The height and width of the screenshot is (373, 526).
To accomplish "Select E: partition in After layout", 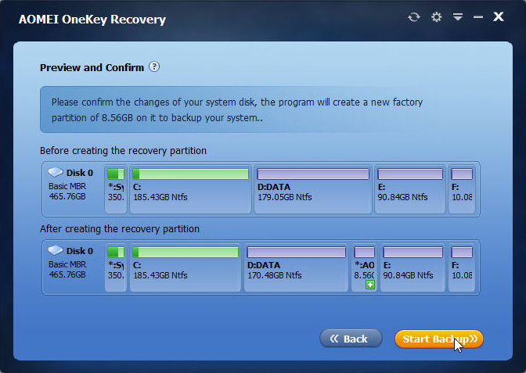I will tap(413, 267).
